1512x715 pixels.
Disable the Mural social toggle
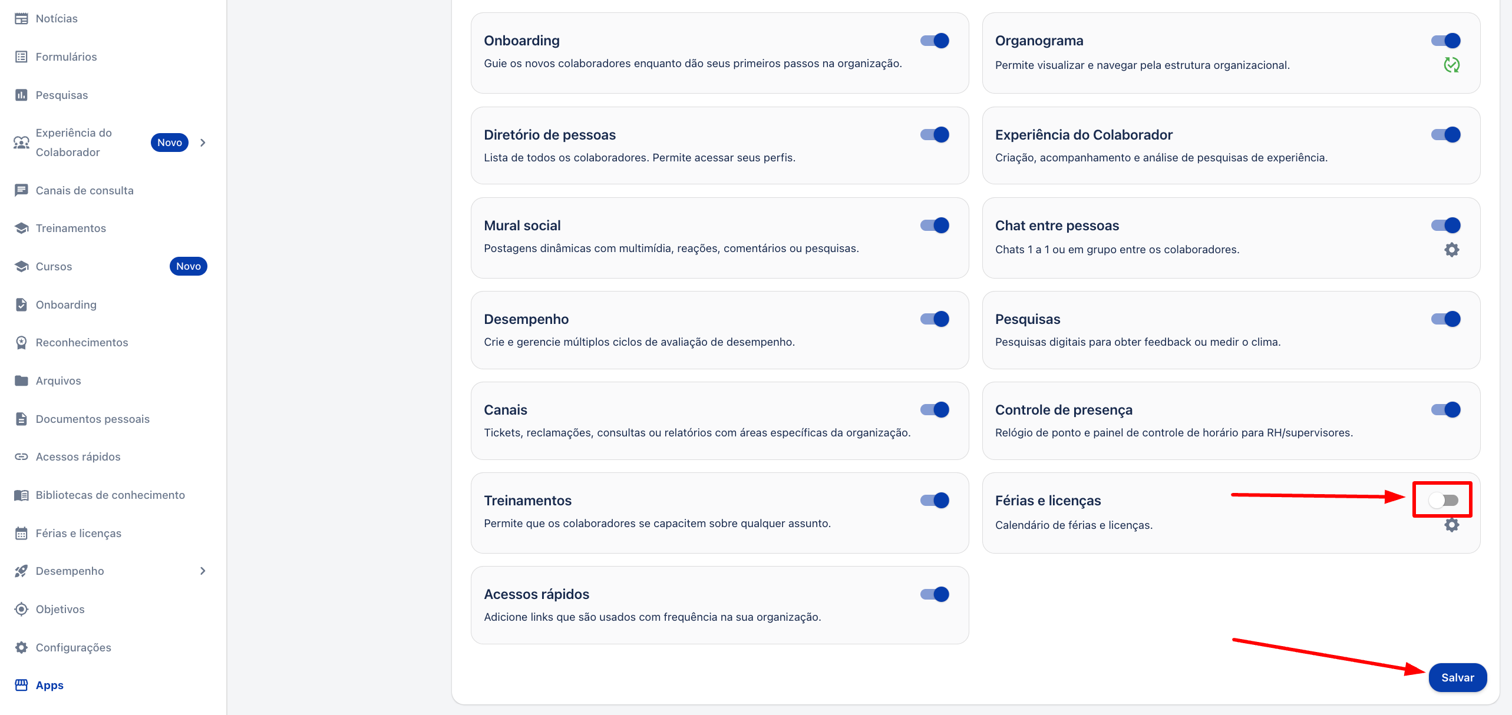click(x=935, y=226)
